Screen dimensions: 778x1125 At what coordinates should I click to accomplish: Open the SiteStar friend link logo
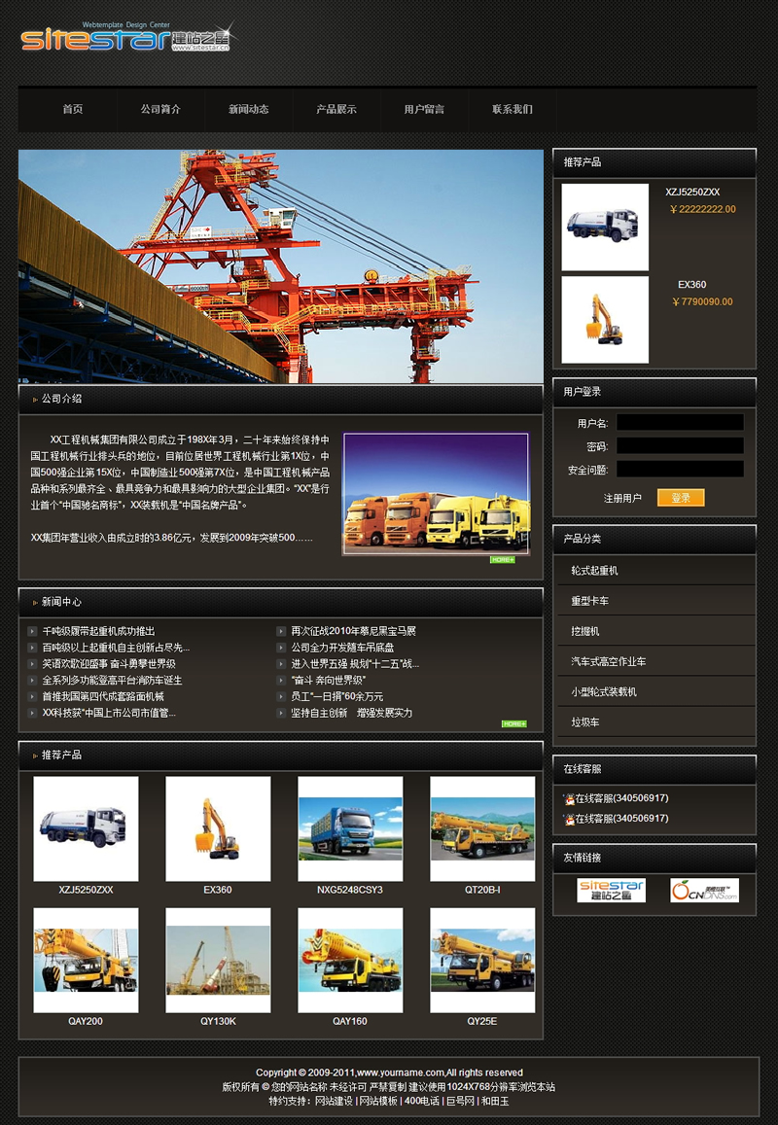(x=611, y=891)
